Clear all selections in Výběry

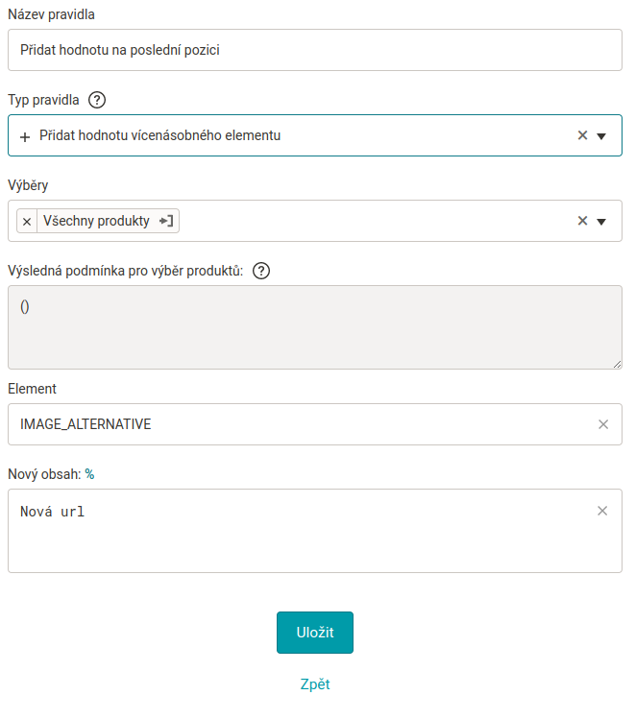(x=582, y=221)
